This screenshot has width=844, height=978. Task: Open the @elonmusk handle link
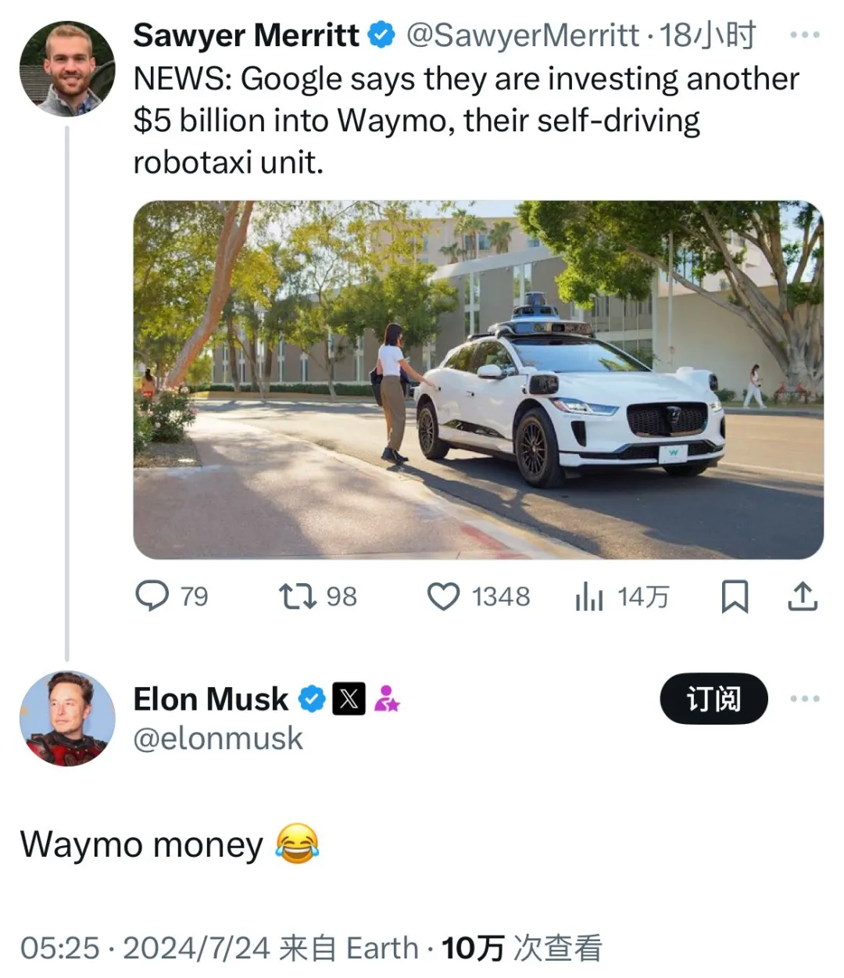[x=218, y=739]
